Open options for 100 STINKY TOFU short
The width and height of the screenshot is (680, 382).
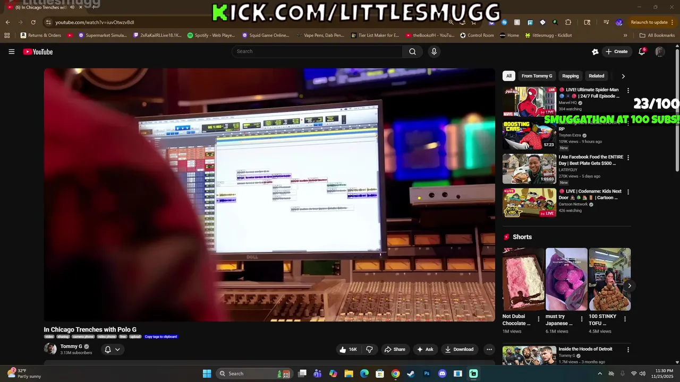625,319
